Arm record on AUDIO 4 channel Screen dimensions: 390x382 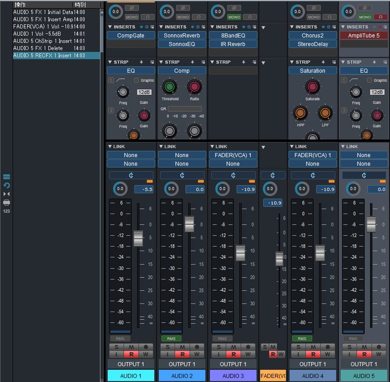pyautogui.click(x=327, y=347)
